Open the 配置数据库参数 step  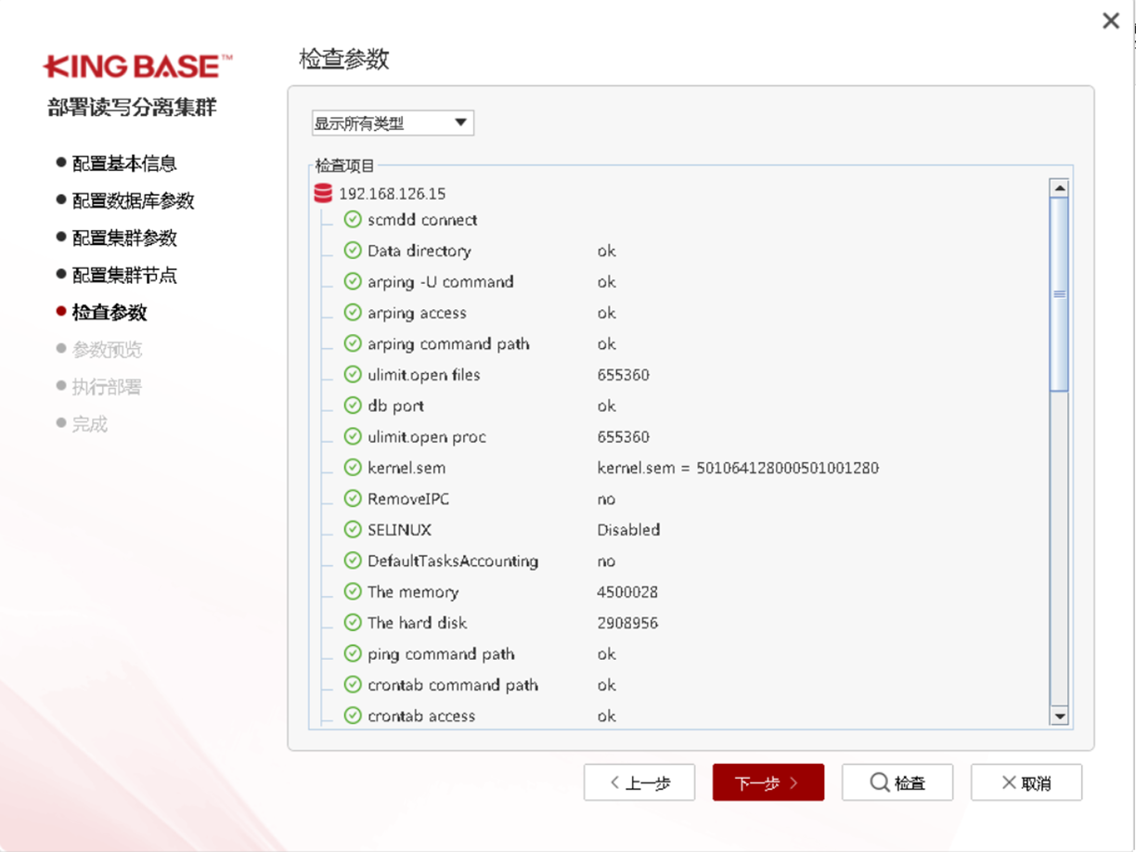[134, 200]
